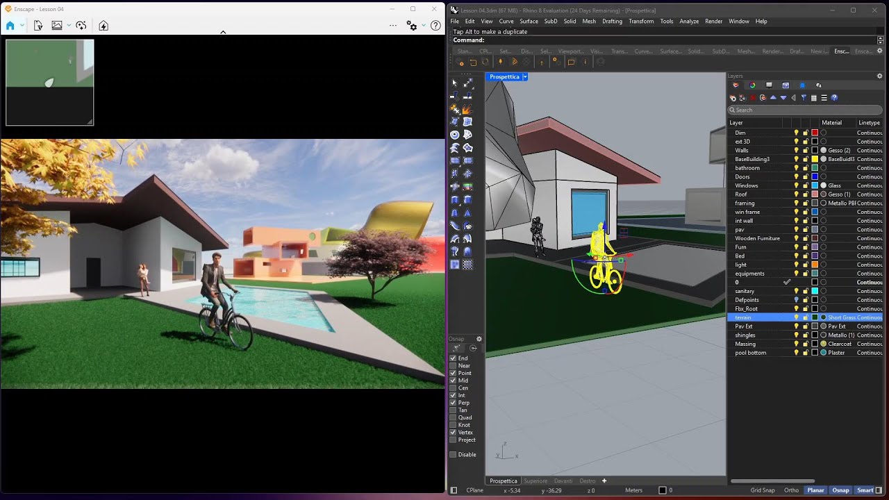Open the Surface menu
Screen dimensions: 889x500
coord(529,22)
